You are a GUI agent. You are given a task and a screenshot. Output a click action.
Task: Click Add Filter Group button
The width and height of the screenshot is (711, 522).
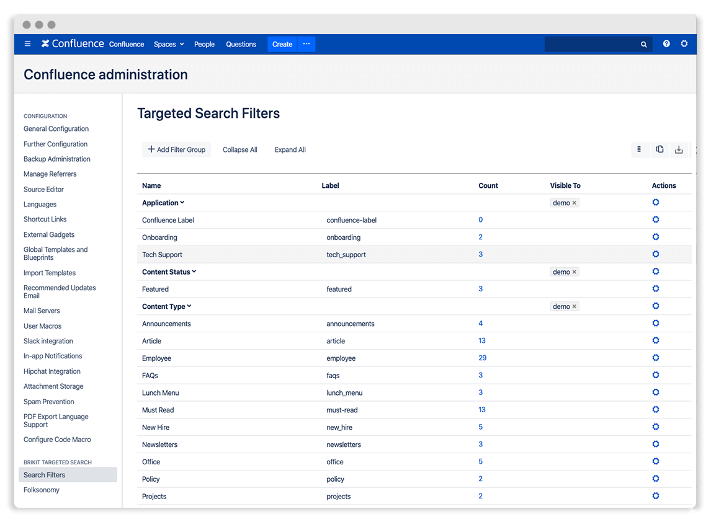176,149
